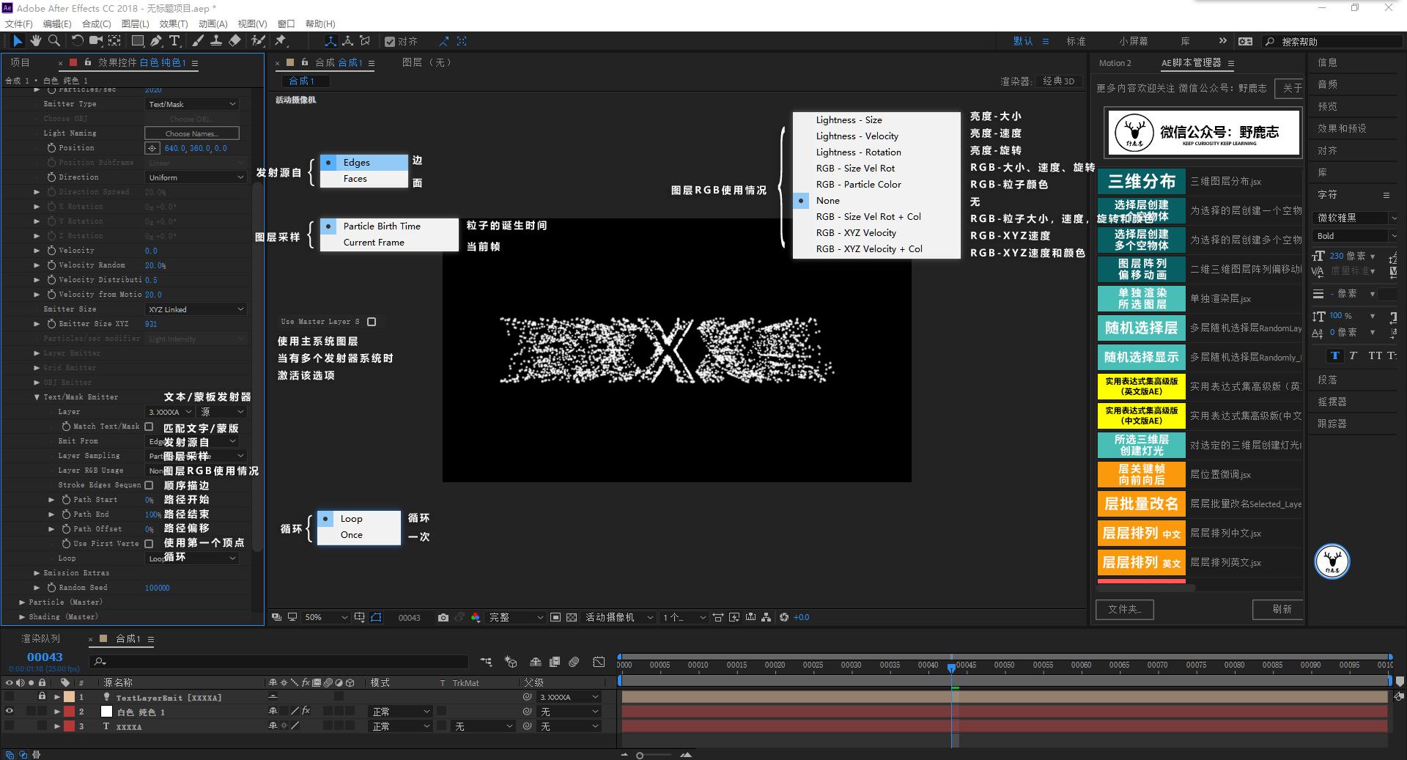Select the Puppet Pin tool

click(281, 41)
